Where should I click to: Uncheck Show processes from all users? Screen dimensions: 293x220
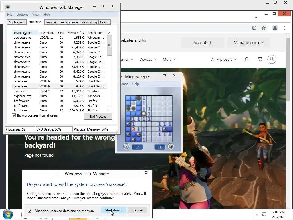pos(14,115)
